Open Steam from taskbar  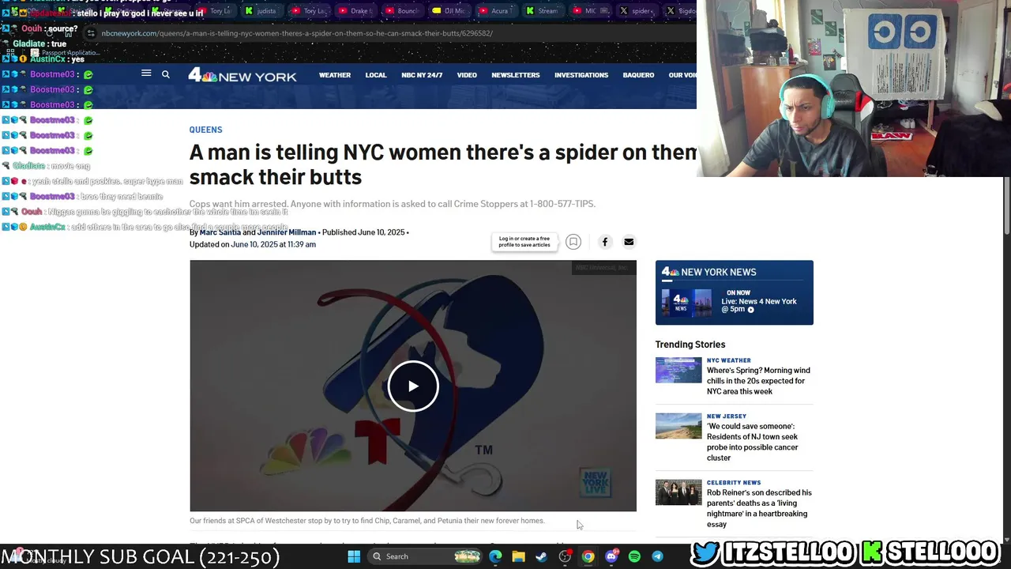pos(541,556)
